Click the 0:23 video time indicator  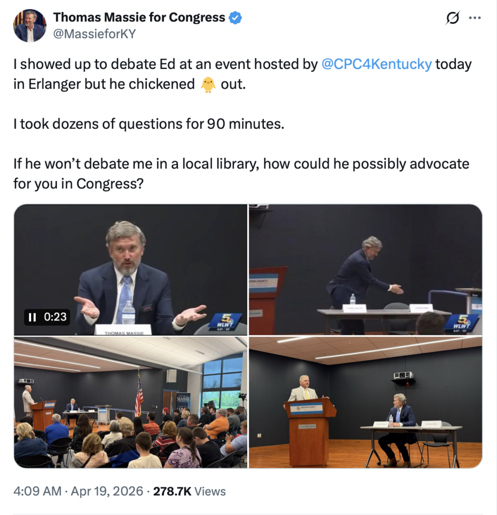[x=55, y=317]
